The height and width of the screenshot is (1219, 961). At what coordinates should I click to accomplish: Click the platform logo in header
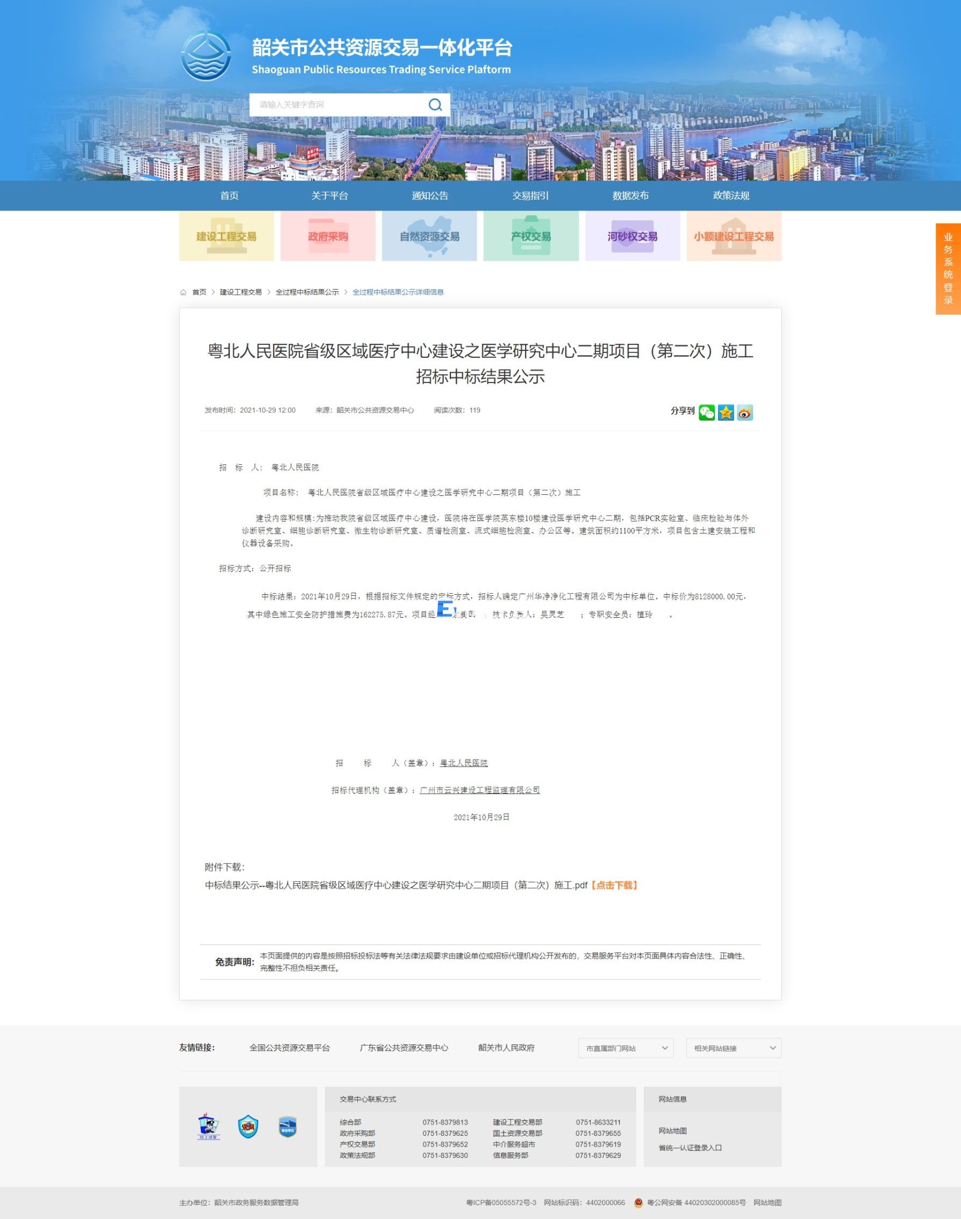coord(206,56)
